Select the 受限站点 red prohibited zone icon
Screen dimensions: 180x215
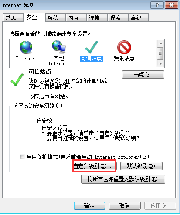click(124, 47)
